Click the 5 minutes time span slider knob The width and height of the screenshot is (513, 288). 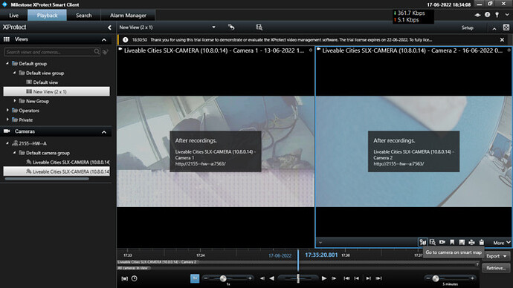(x=436, y=278)
